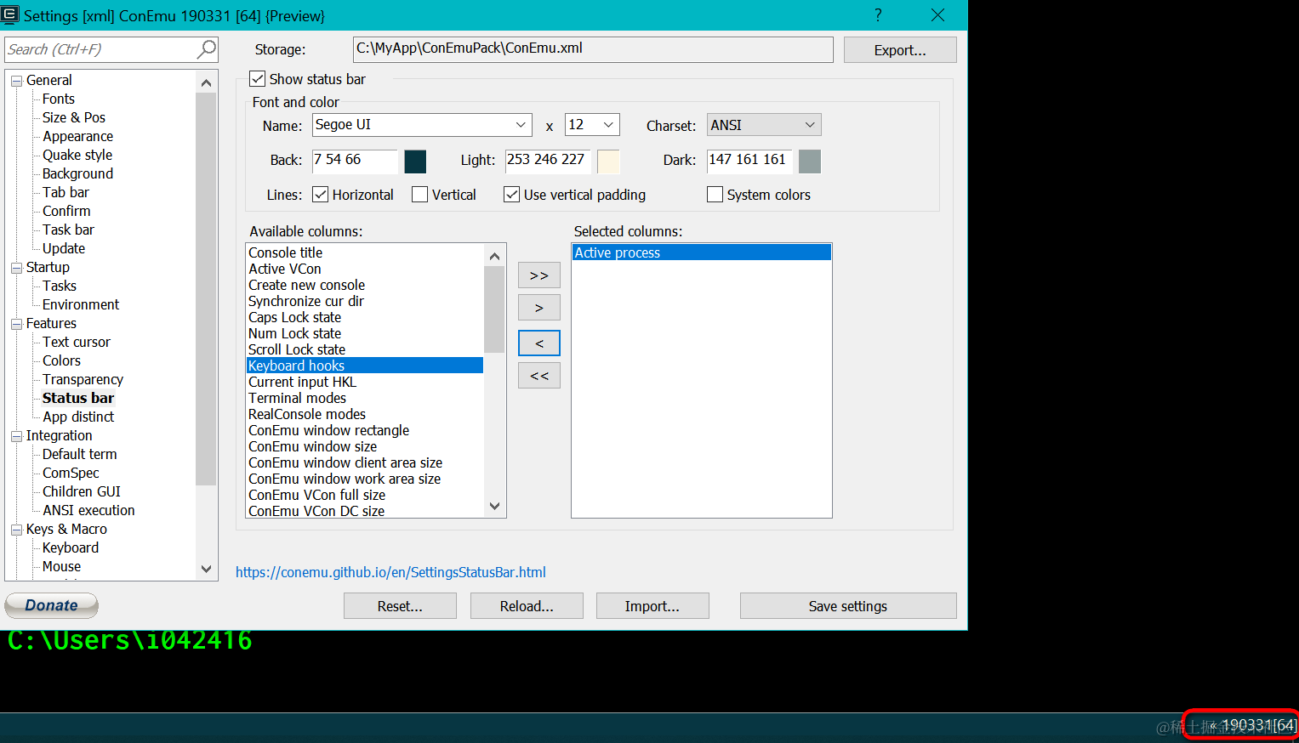
Task: Open SettingsStatusBar.html help link
Action: pyautogui.click(x=390, y=572)
